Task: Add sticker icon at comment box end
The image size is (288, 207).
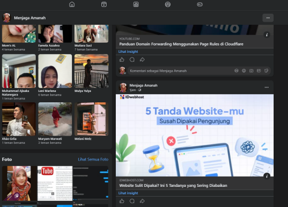Action: point(266,71)
